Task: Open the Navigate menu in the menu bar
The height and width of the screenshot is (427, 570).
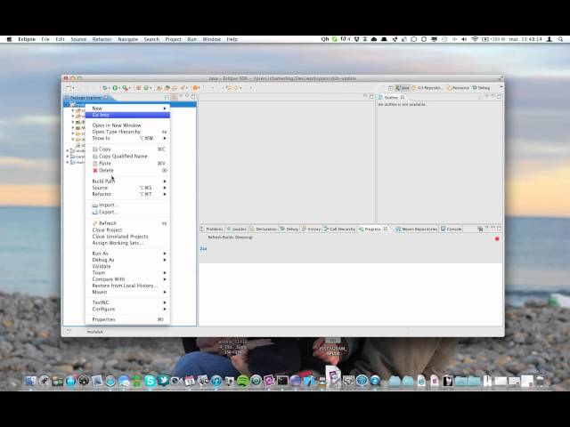Action: coord(127,39)
